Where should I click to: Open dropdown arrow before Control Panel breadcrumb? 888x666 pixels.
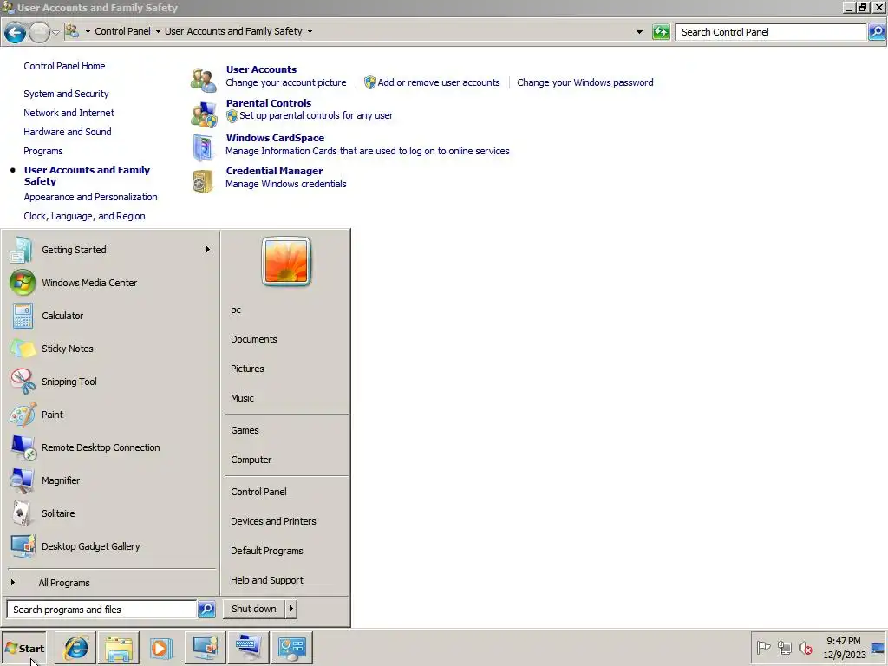[88, 32]
